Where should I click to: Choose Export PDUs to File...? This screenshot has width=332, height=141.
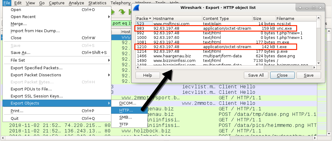57,89
